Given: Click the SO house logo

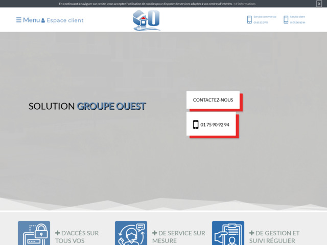Looking at the screenshot, I should [147, 20].
